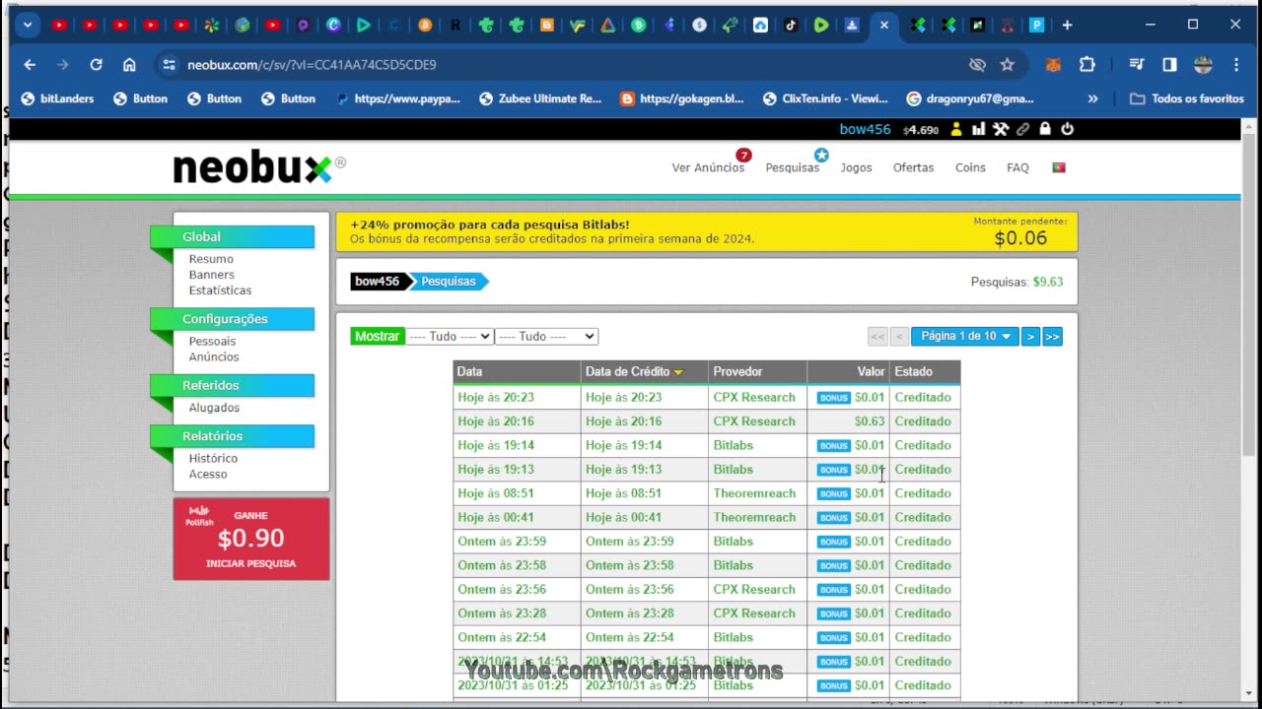The width and height of the screenshot is (1262, 709).
Task: Click the crossed-out eye tracking icon
Action: pos(977,65)
